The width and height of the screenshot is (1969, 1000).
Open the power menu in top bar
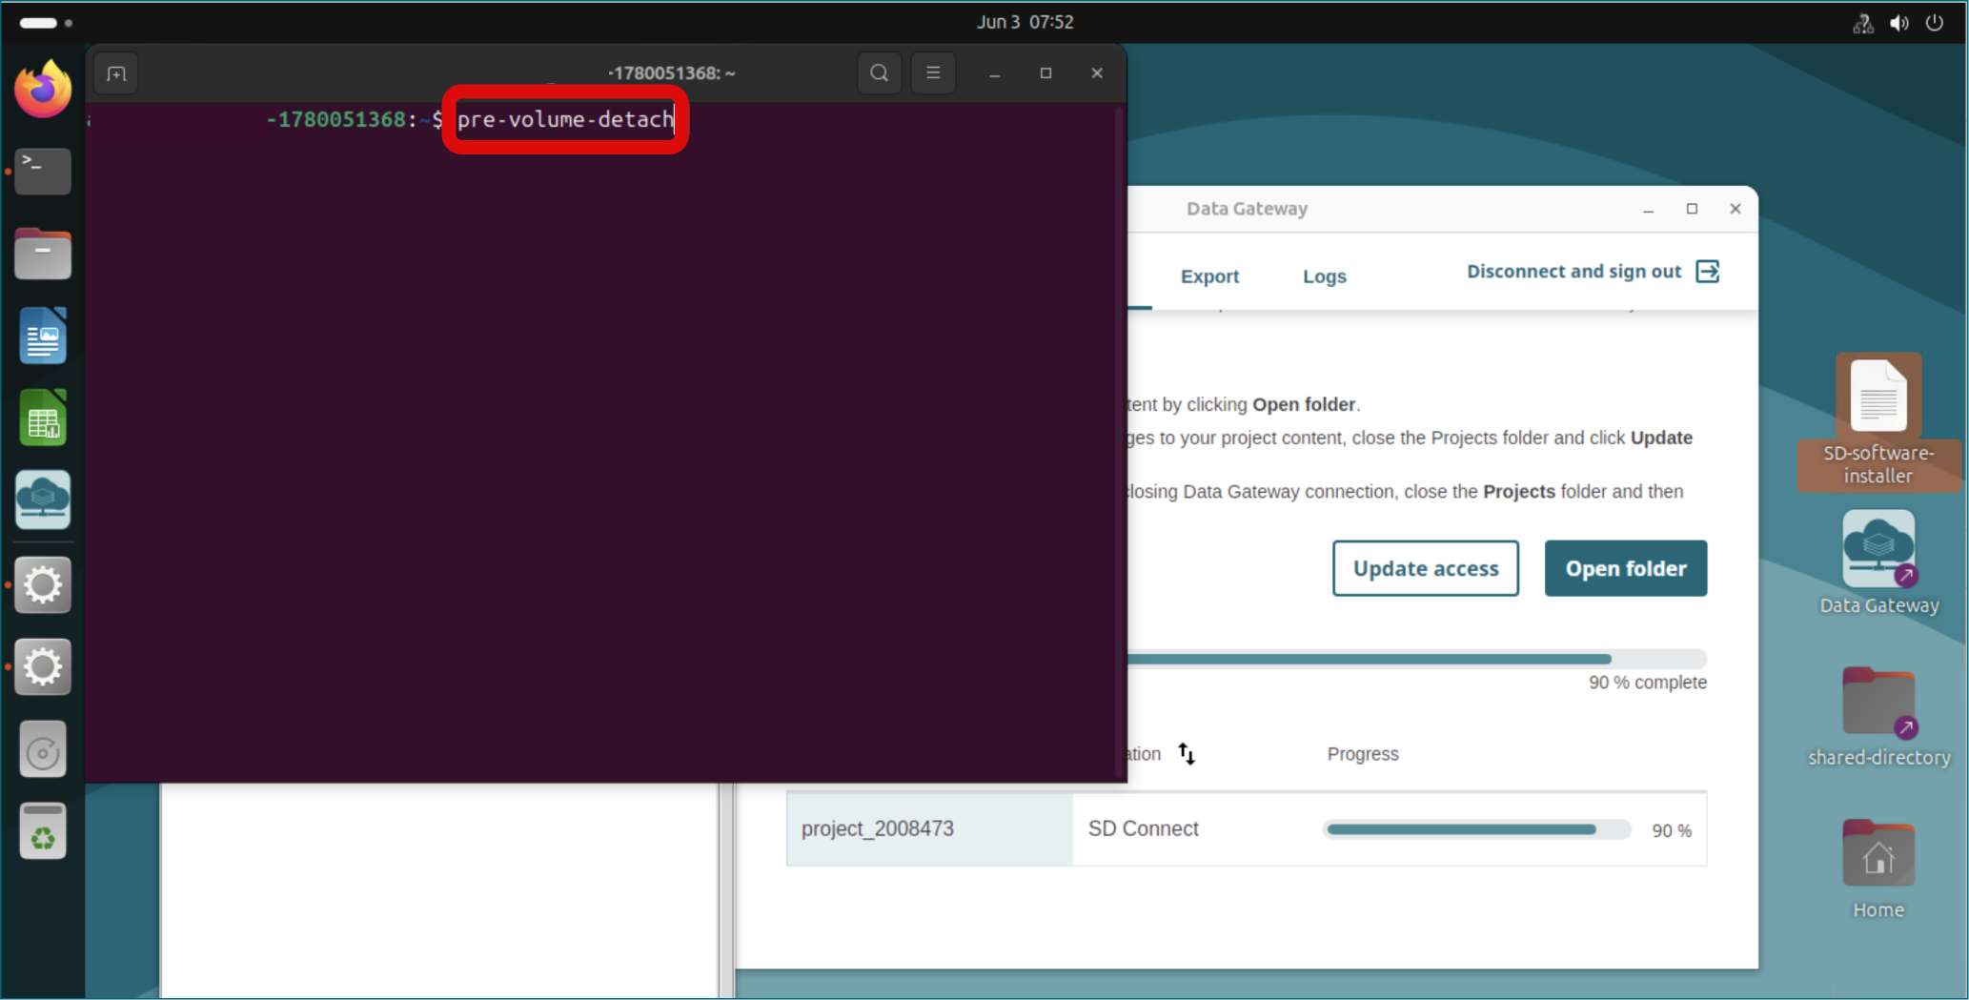1934,23
